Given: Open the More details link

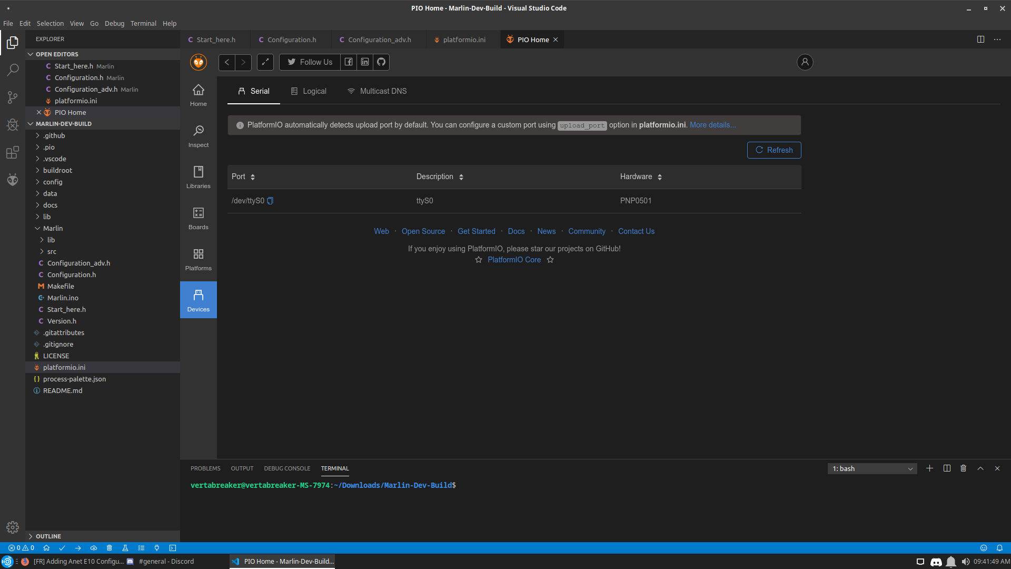Looking at the screenshot, I should (x=712, y=125).
